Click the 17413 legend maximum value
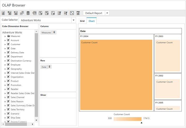The image size is (186, 128). tap(146, 118)
